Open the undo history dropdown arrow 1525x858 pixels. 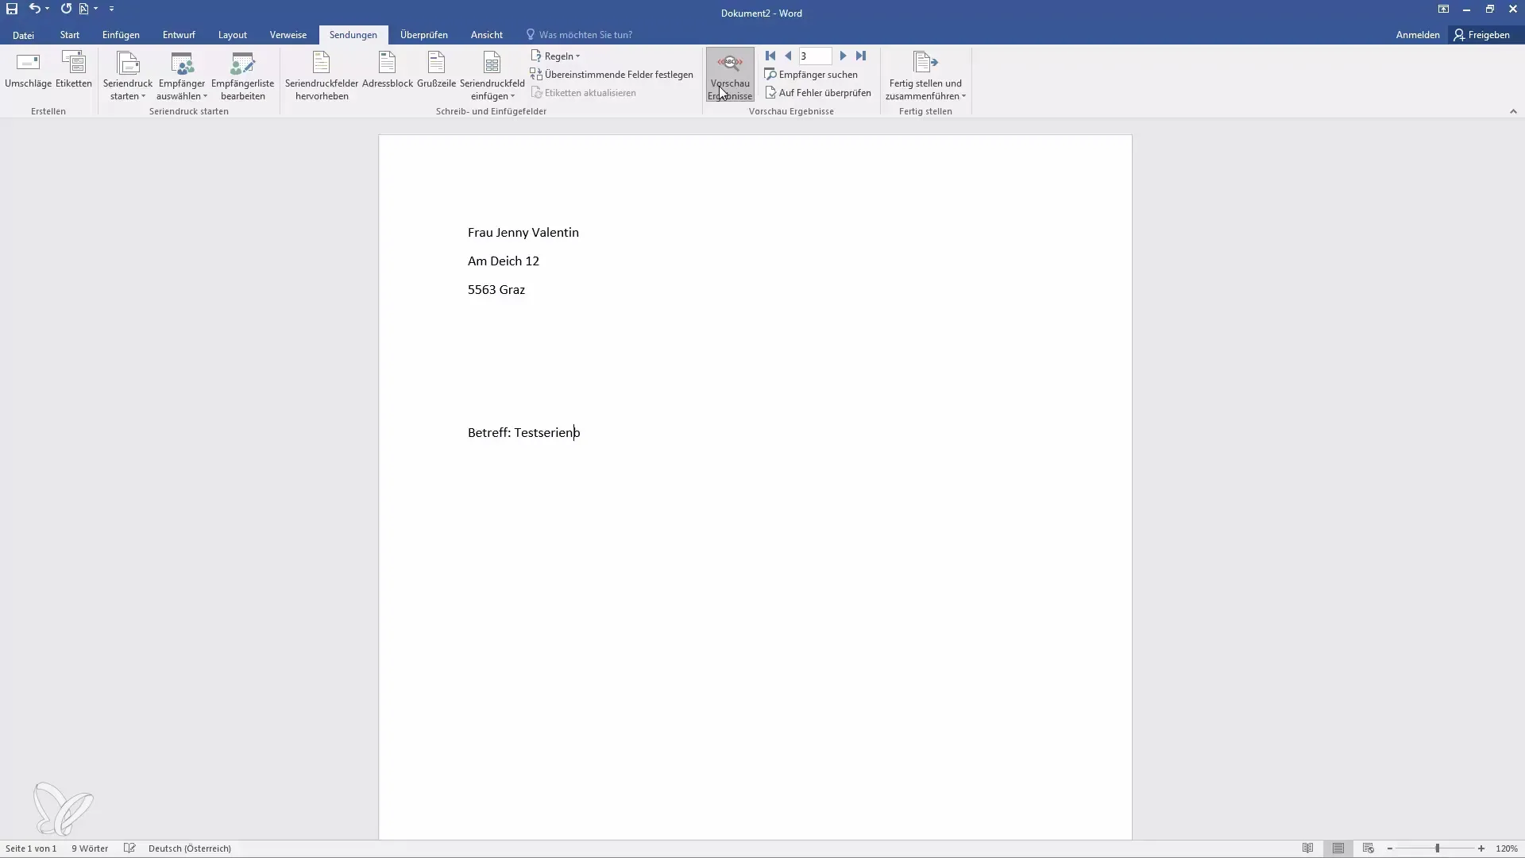[48, 9]
